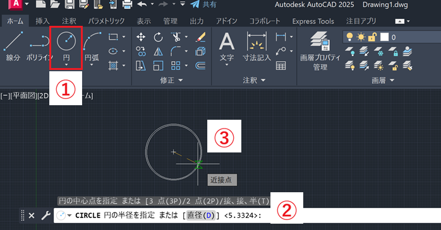
Task: Select the Scale tool
Action: [159, 66]
